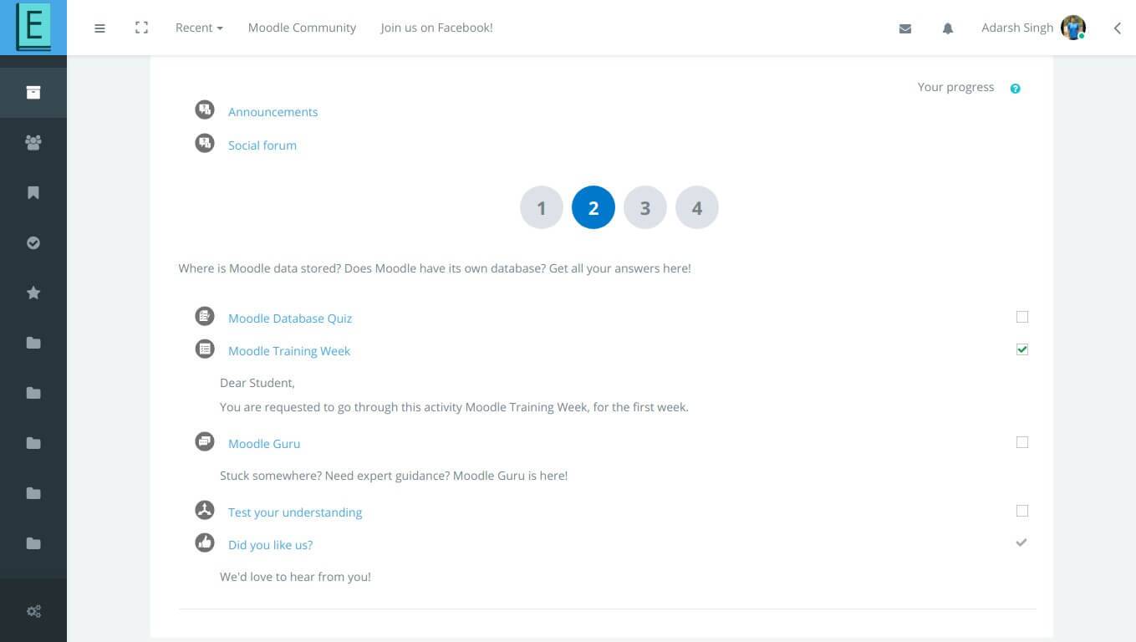Open the bookmark sidebar icon

click(x=33, y=192)
